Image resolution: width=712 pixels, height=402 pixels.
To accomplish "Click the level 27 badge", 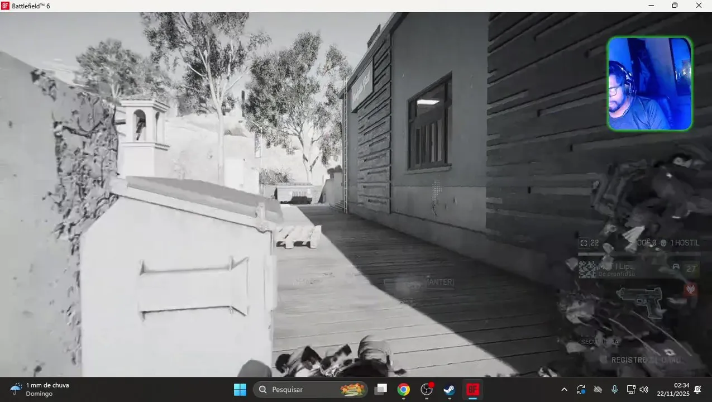I will point(692,269).
